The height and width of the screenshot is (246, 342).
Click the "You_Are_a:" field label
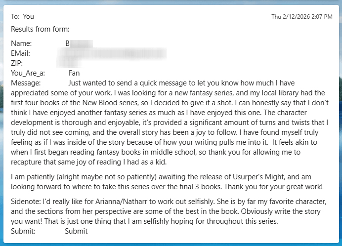tap(28, 73)
